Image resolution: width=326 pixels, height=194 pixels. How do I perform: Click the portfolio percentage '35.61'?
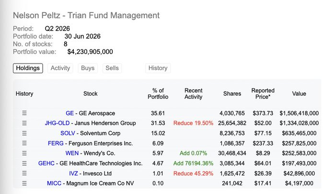pyautogui.click(x=158, y=113)
